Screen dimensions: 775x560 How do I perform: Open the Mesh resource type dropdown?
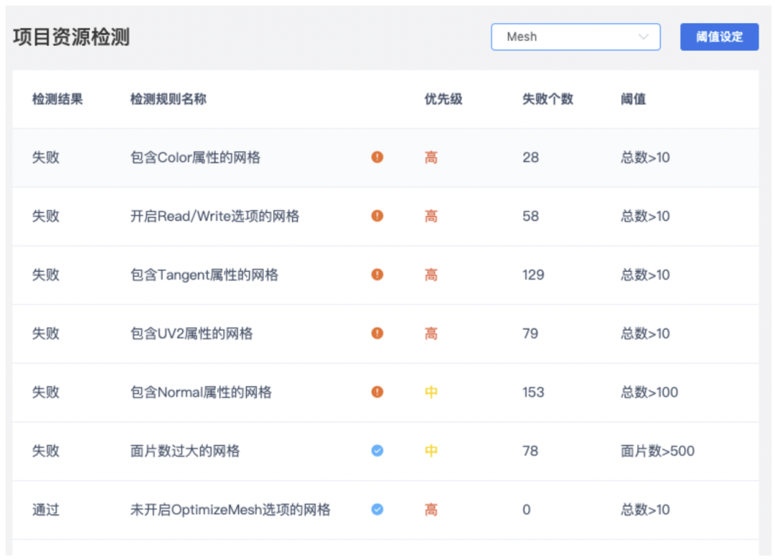(x=567, y=37)
